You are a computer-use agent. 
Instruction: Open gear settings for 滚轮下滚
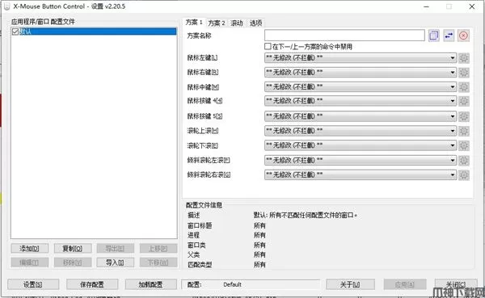click(464, 145)
